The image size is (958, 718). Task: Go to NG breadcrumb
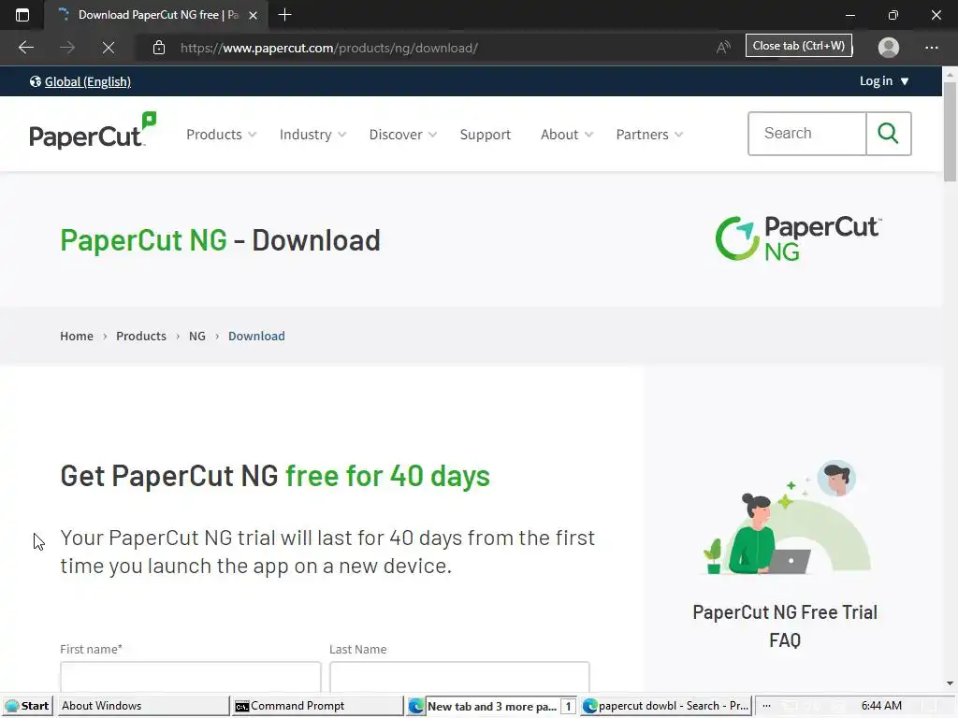[196, 336]
